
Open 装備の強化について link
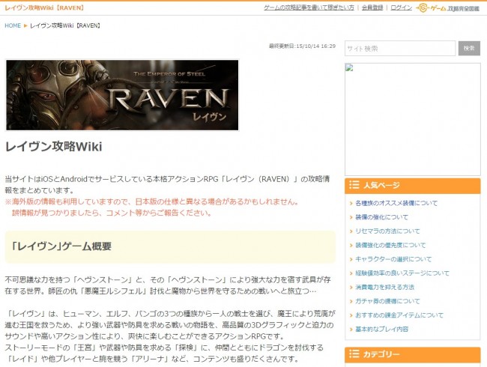(381, 217)
